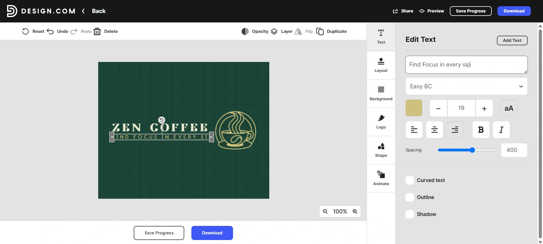This screenshot has height=244, width=543.
Task: Click the Spacing value field showing 400
Action: click(x=514, y=150)
